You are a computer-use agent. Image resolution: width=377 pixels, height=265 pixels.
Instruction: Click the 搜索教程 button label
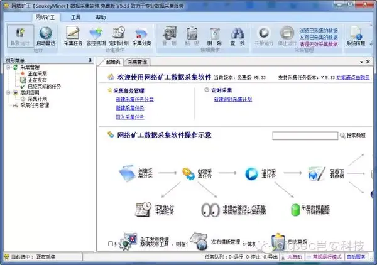click(x=356, y=136)
